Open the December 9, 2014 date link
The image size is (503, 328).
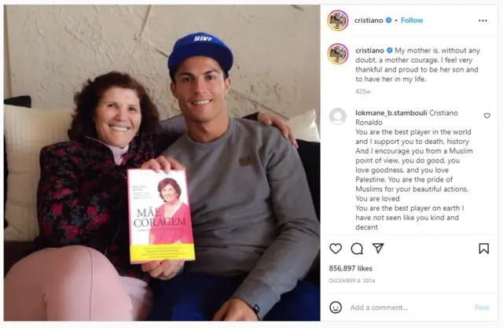(x=352, y=281)
